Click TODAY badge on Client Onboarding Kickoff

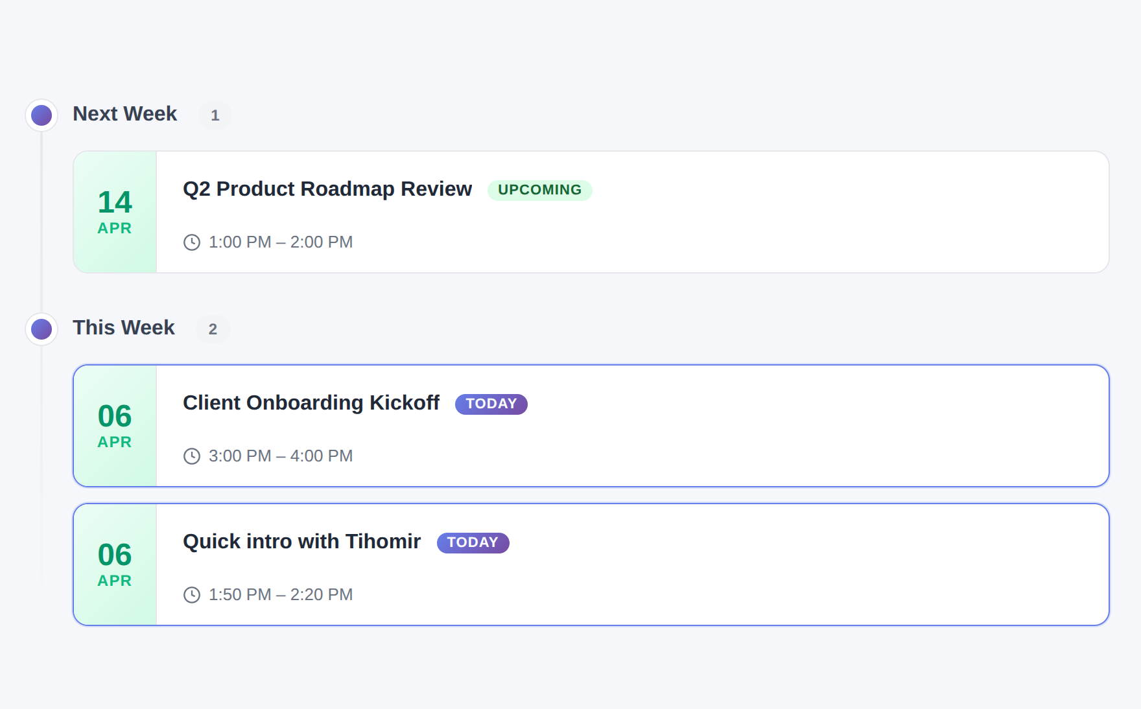tap(491, 404)
